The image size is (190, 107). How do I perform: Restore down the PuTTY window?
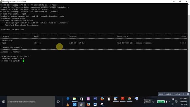[x=180, y=1]
